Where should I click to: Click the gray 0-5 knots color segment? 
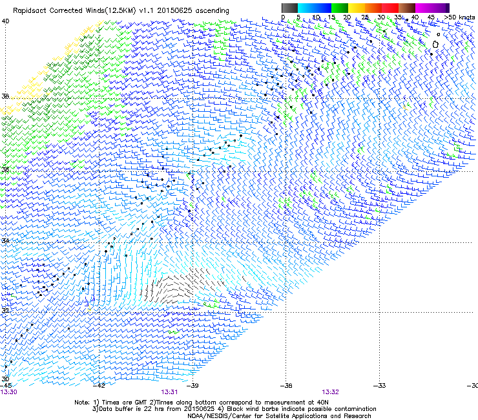coord(289,8)
